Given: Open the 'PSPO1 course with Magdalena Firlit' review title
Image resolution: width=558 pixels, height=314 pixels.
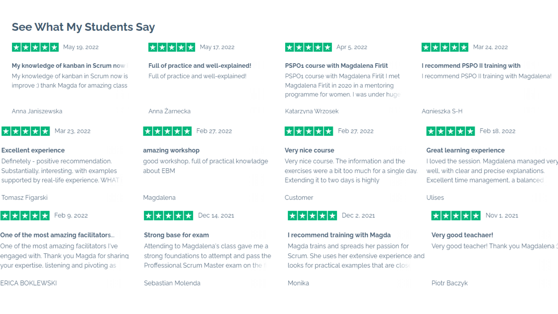Looking at the screenshot, I should pyautogui.click(x=336, y=66).
